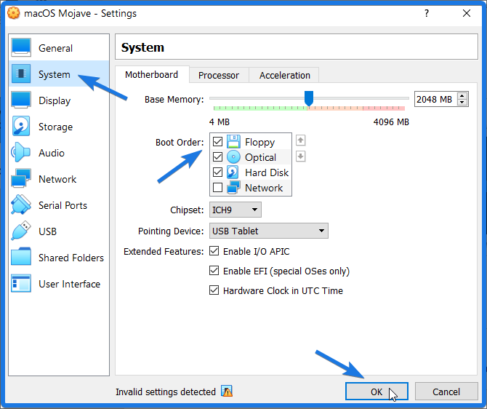The width and height of the screenshot is (487, 409).
Task: Click the Invalid settings detected text
Action: coord(166,392)
